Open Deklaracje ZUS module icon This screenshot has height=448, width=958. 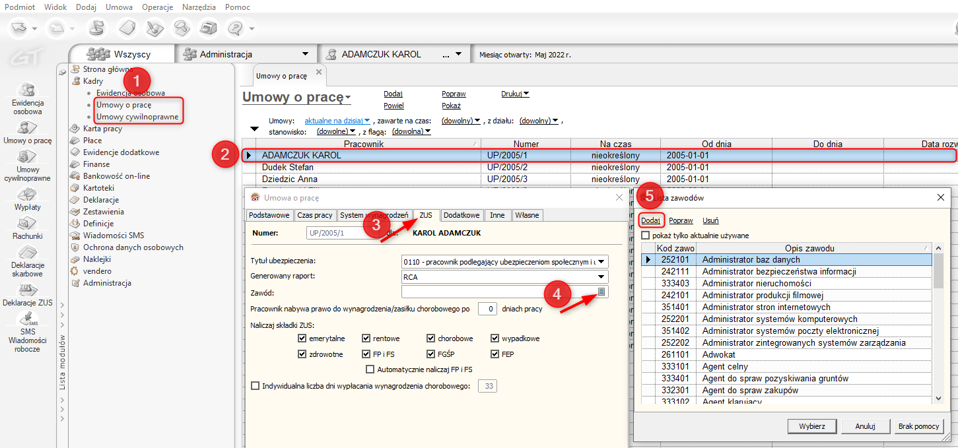[27, 289]
